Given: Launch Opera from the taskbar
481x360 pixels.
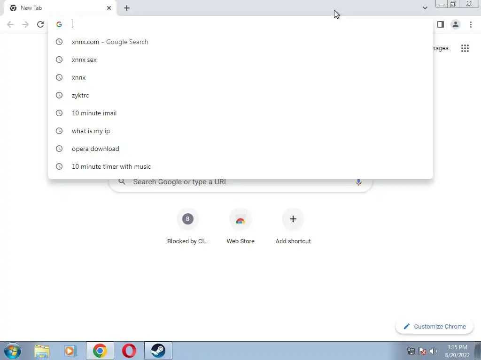Looking at the screenshot, I should (129, 351).
